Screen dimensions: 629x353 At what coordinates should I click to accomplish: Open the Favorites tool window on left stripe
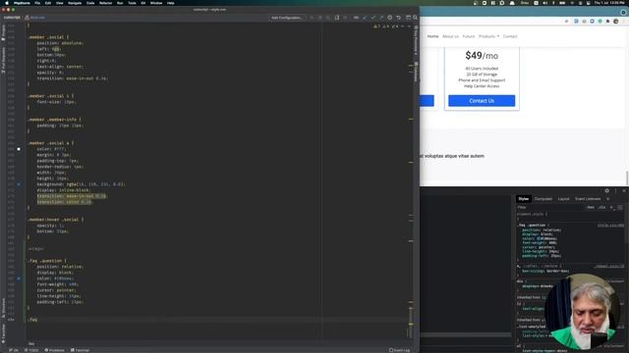(4, 333)
